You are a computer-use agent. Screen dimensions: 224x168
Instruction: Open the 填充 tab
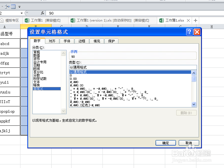tap(97, 41)
